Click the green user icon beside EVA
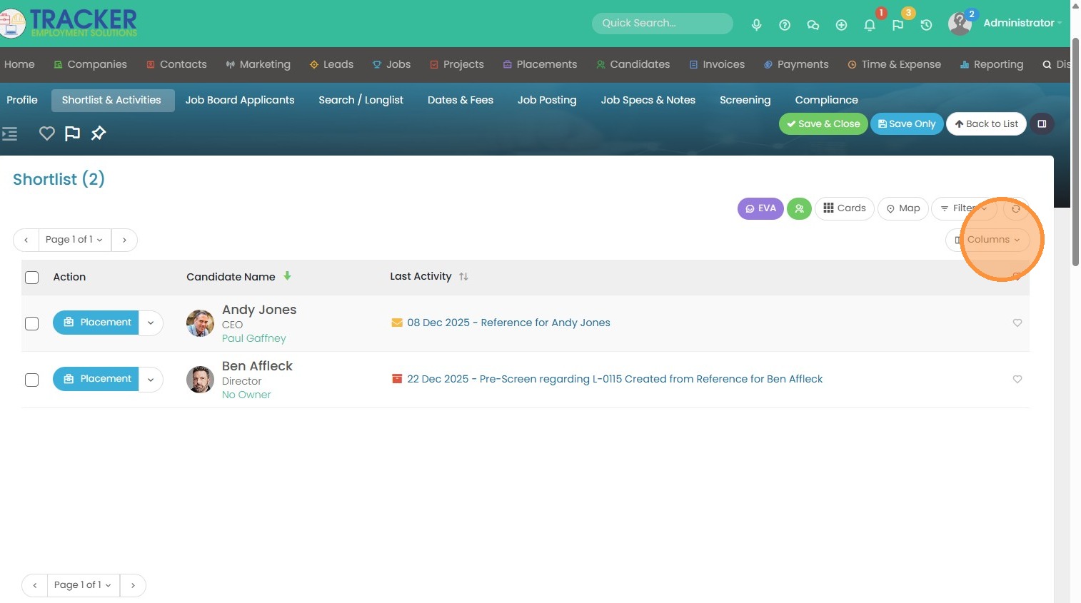Screen dimensions: 1081x603 point(799,208)
